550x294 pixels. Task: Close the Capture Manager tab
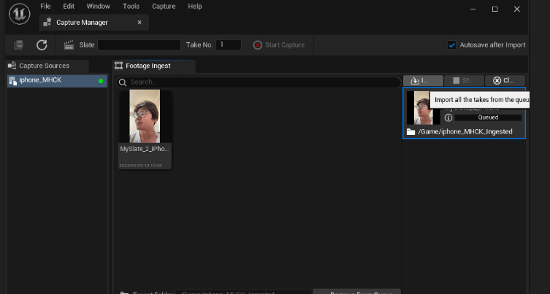tap(140, 23)
